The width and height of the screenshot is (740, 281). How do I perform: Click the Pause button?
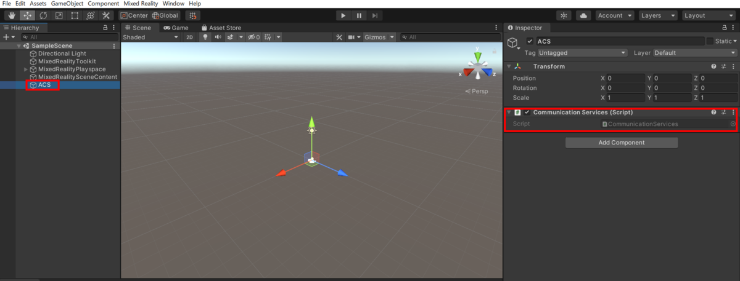[359, 15]
